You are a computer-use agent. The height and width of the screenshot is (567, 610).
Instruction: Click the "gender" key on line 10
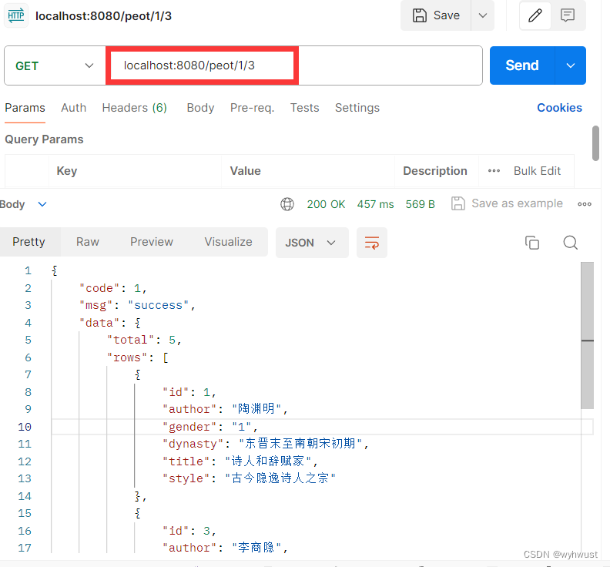[189, 427]
